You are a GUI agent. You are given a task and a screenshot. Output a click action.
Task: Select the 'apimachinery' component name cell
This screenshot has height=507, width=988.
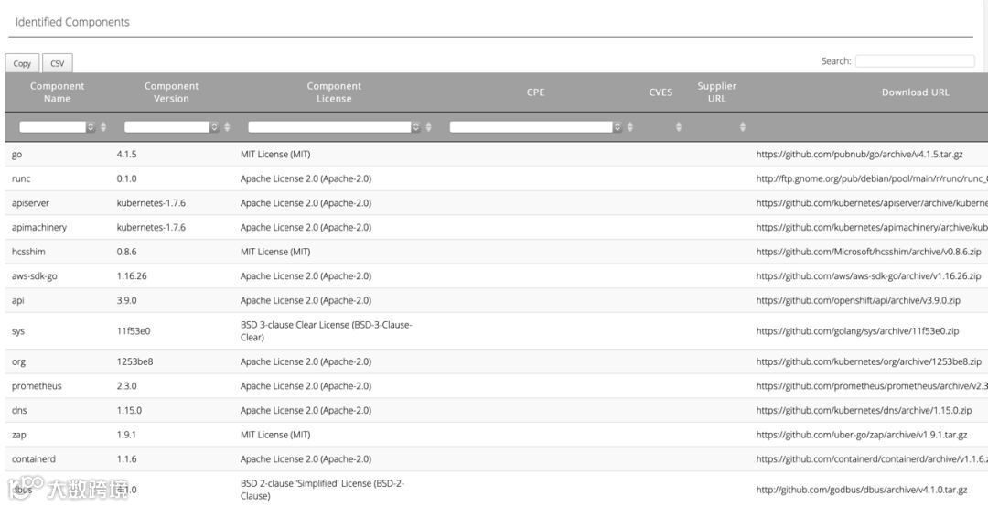(x=39, y=228)
